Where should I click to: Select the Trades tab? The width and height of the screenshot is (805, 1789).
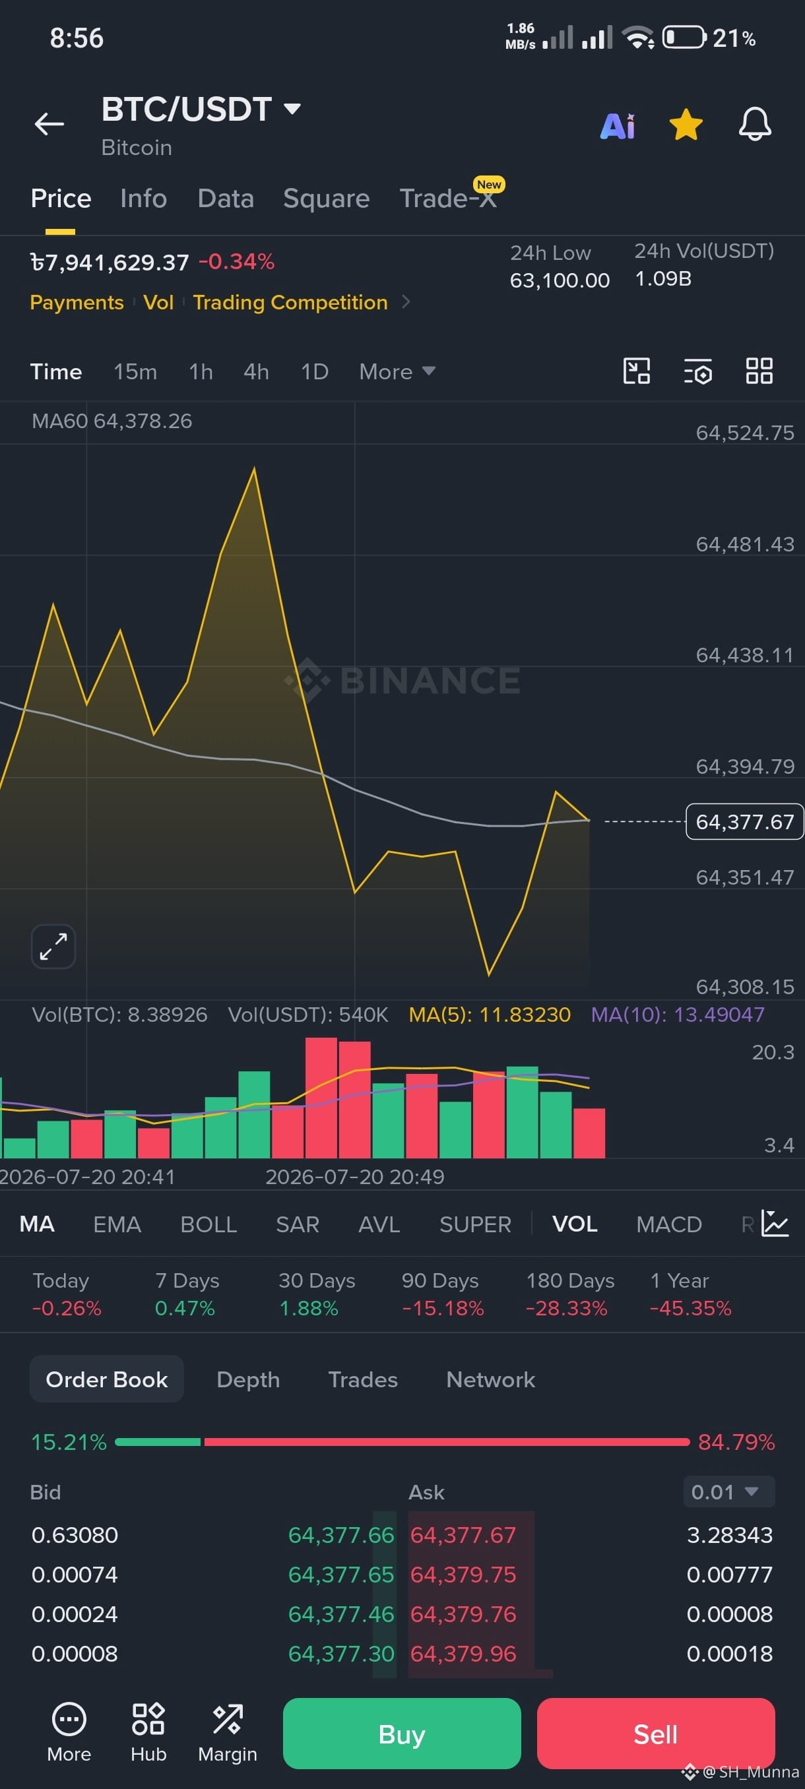pyautogui.click(x=362, y=1379)
